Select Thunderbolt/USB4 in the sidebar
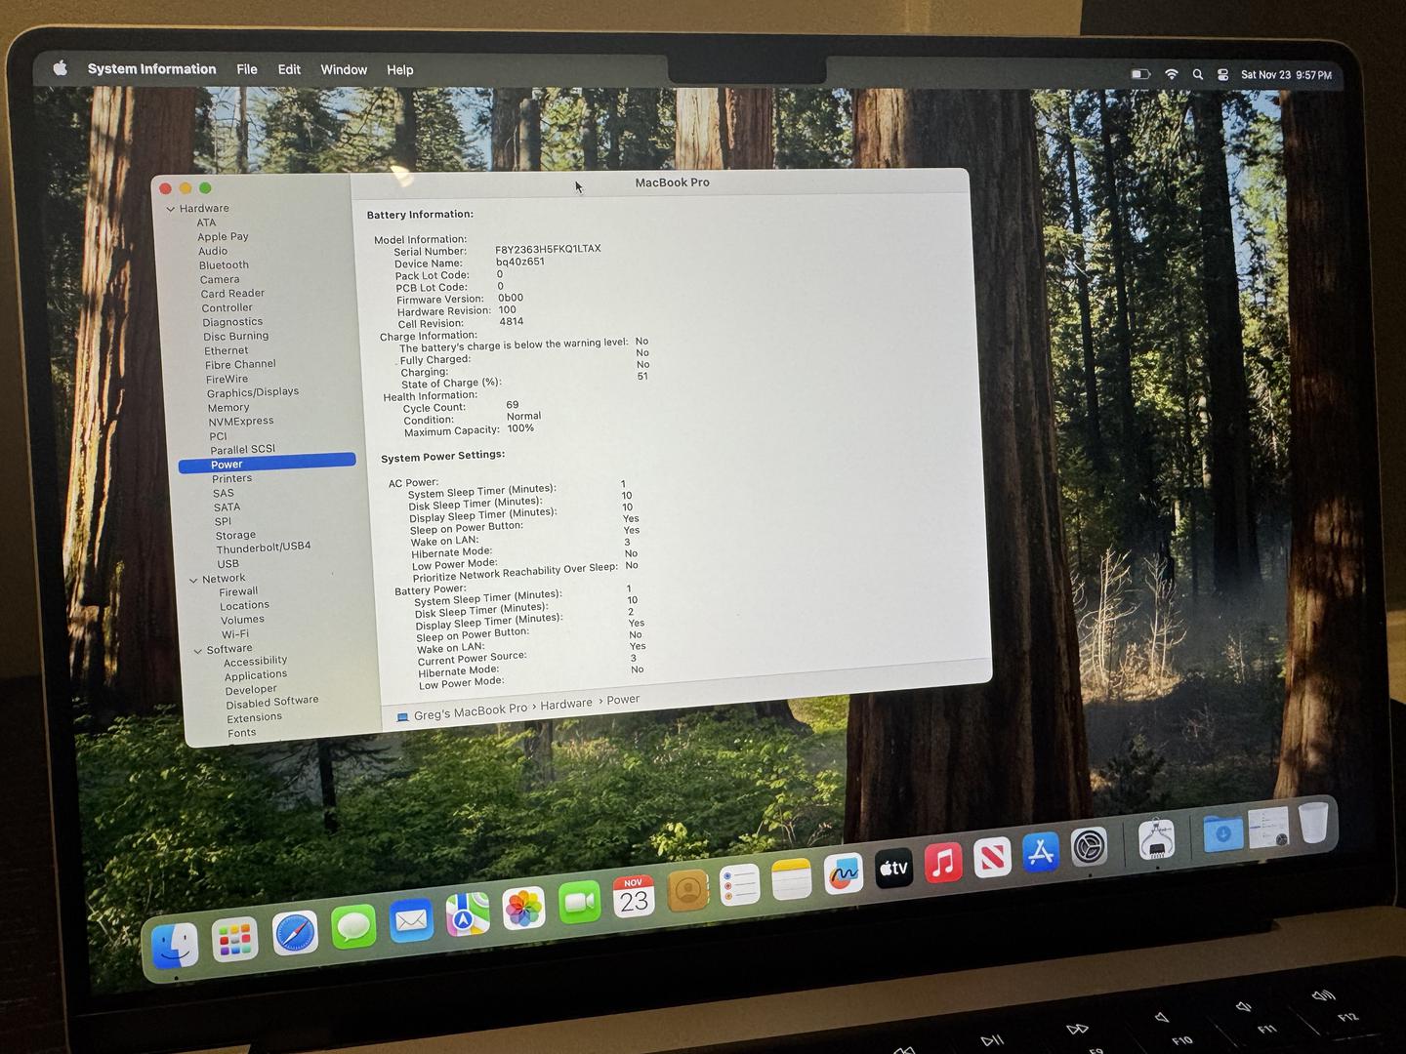The height and width of the screenshot is (1054, 1406). coord(264,547)
